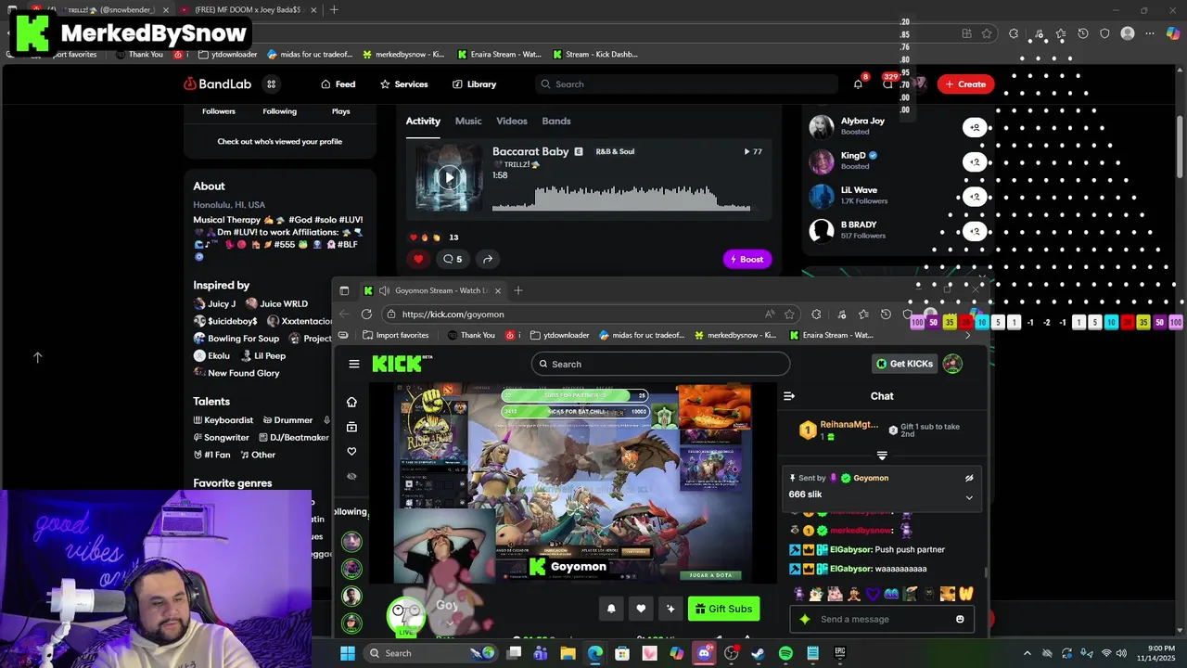Favorite the Kick page with star icon
Image resolution: width=1187 pixels, height=668 pixels.
pyautogui.click(x=789, y=315)
